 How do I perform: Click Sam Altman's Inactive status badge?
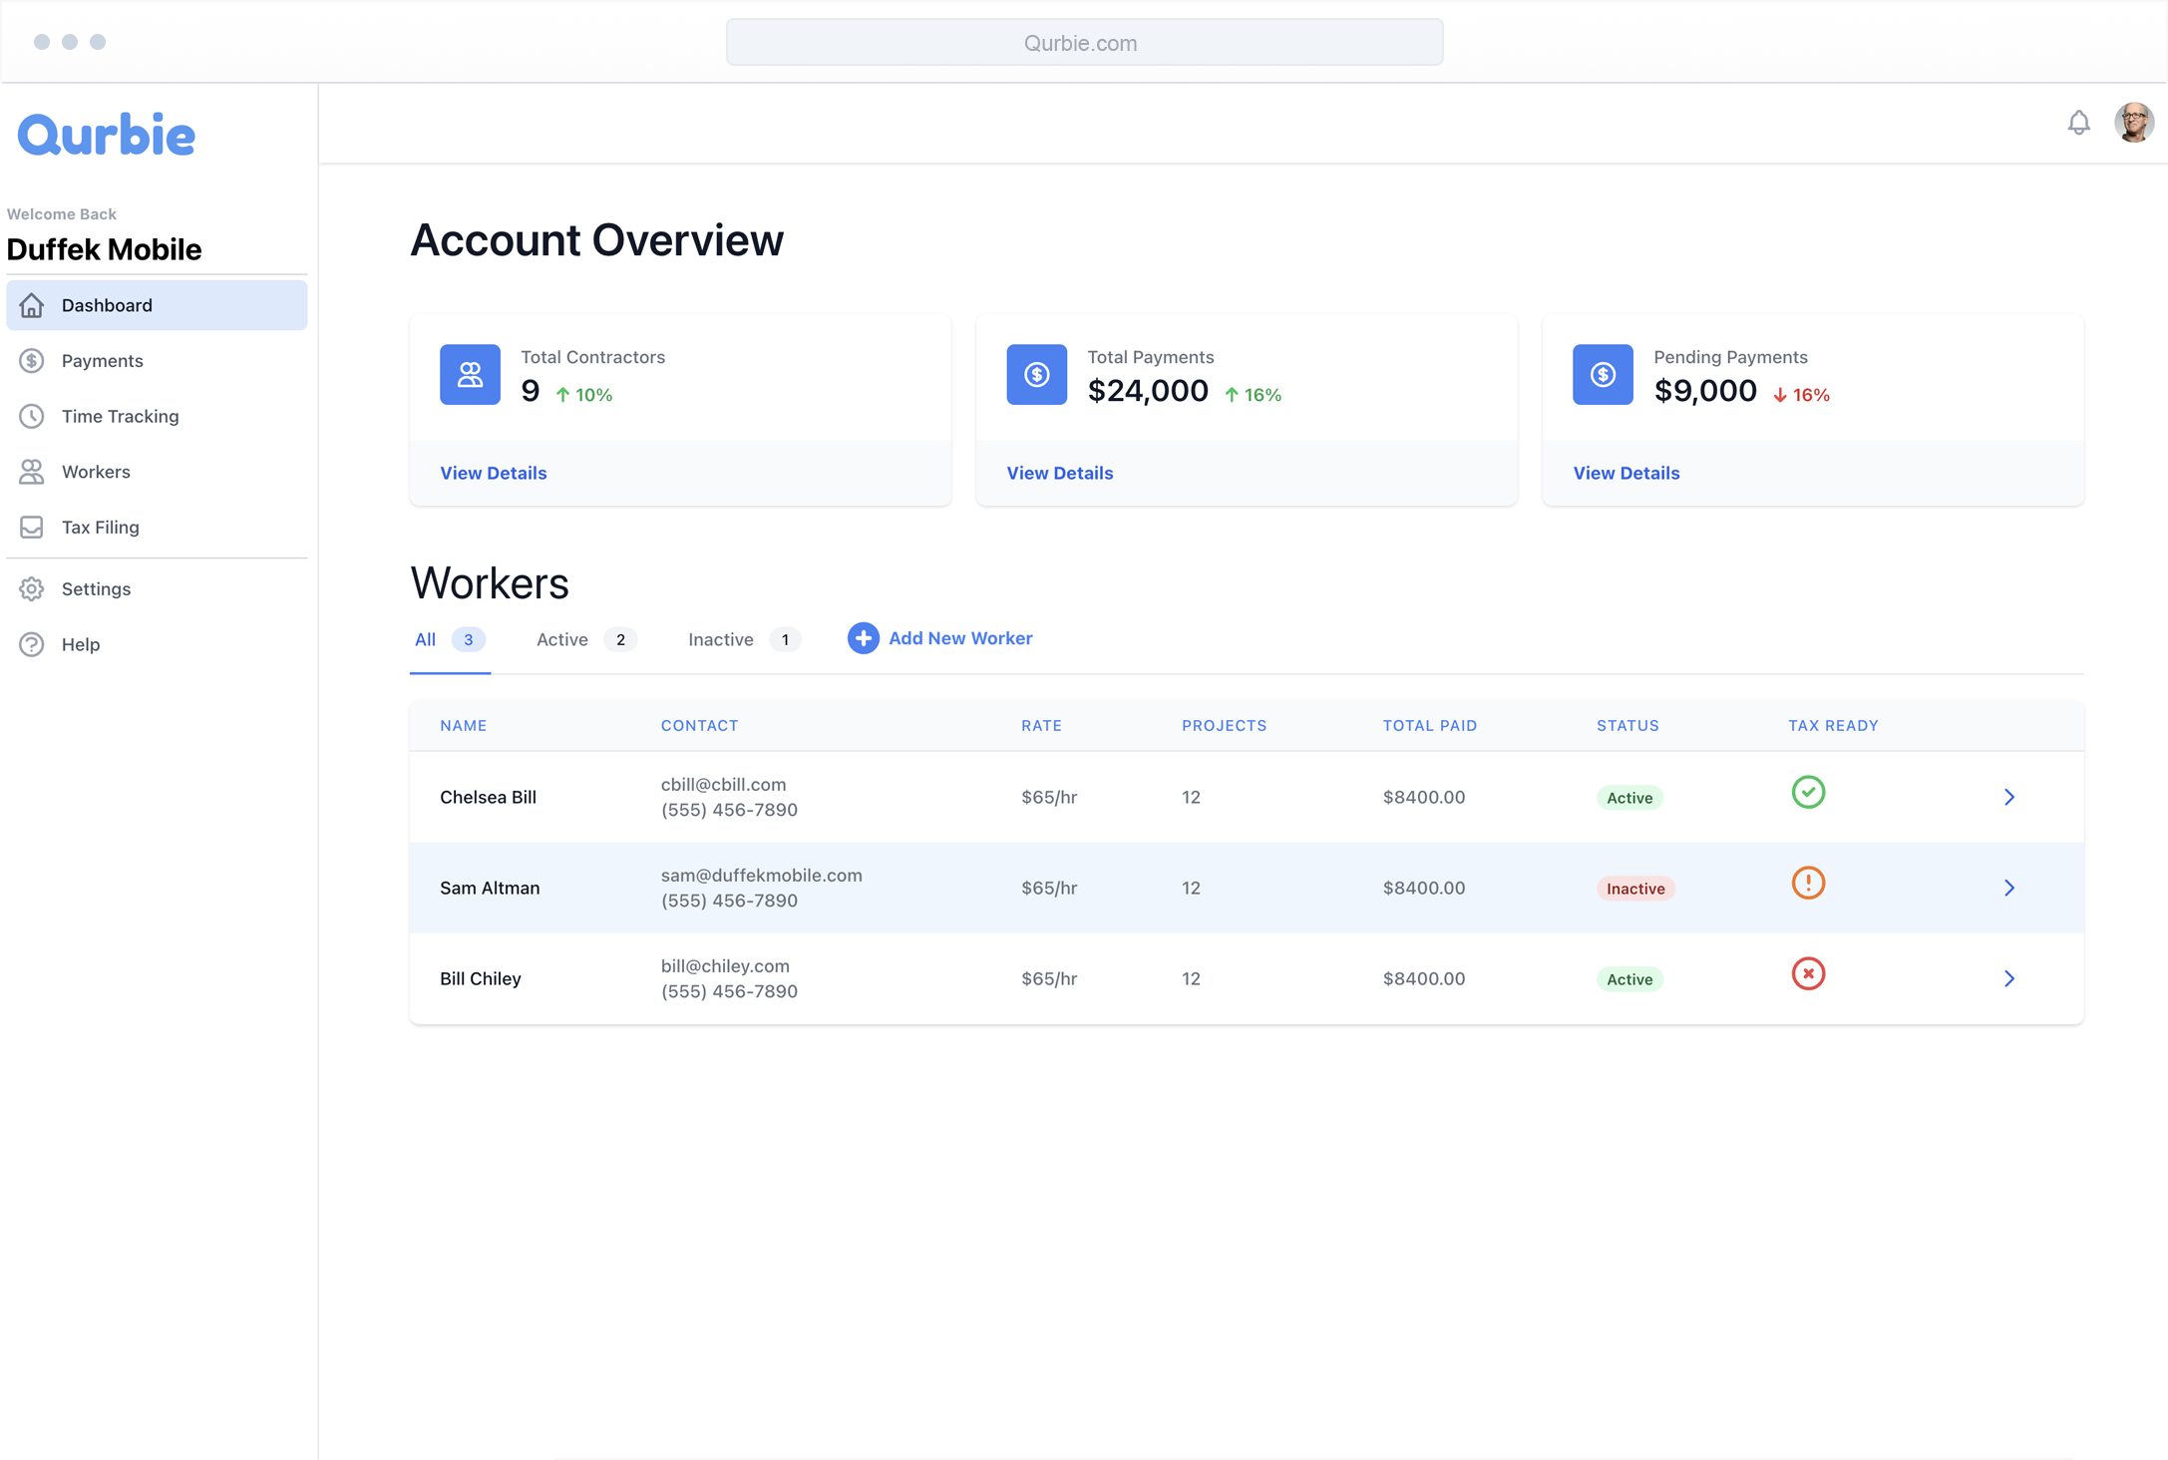point(1634,889)
